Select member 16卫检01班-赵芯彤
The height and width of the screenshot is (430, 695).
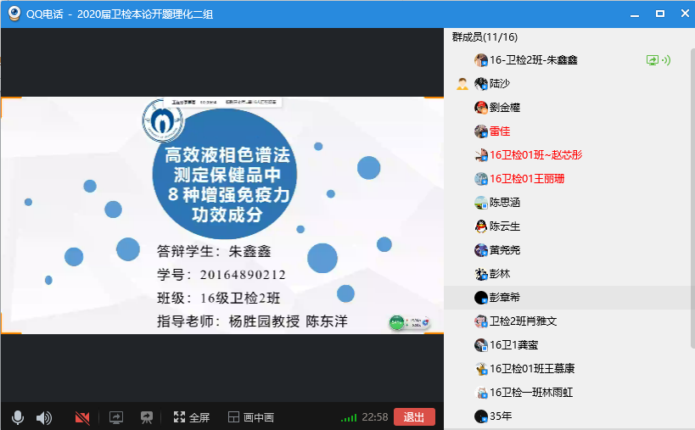pos(535,155)
